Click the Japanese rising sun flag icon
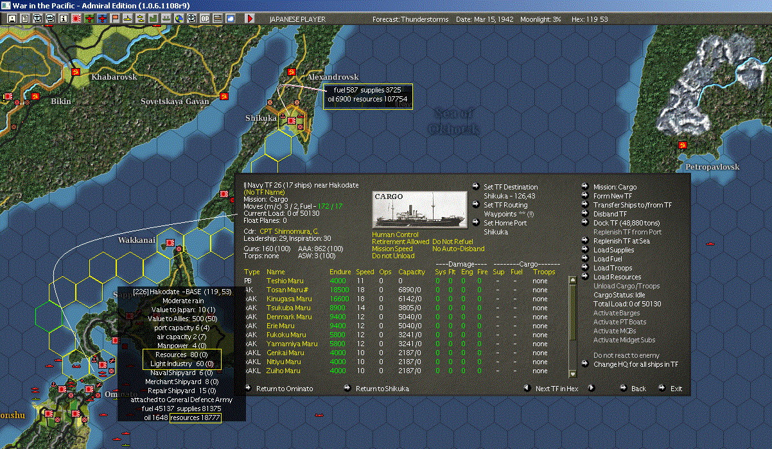This screenshot has height=449, width=772. [x=76, y=19]
